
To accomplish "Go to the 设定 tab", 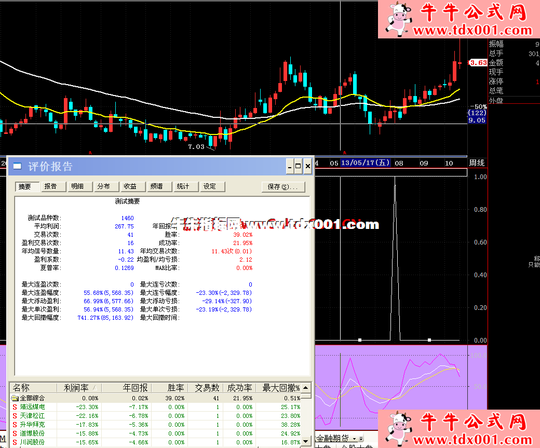I will coord(210,186).
